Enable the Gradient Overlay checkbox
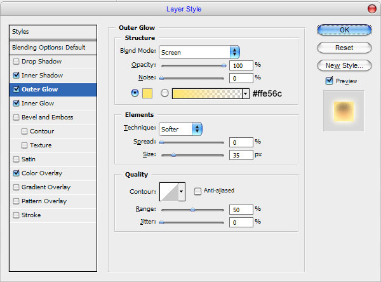This screenshot has height=282, width=381. click(x=16, y=187)
